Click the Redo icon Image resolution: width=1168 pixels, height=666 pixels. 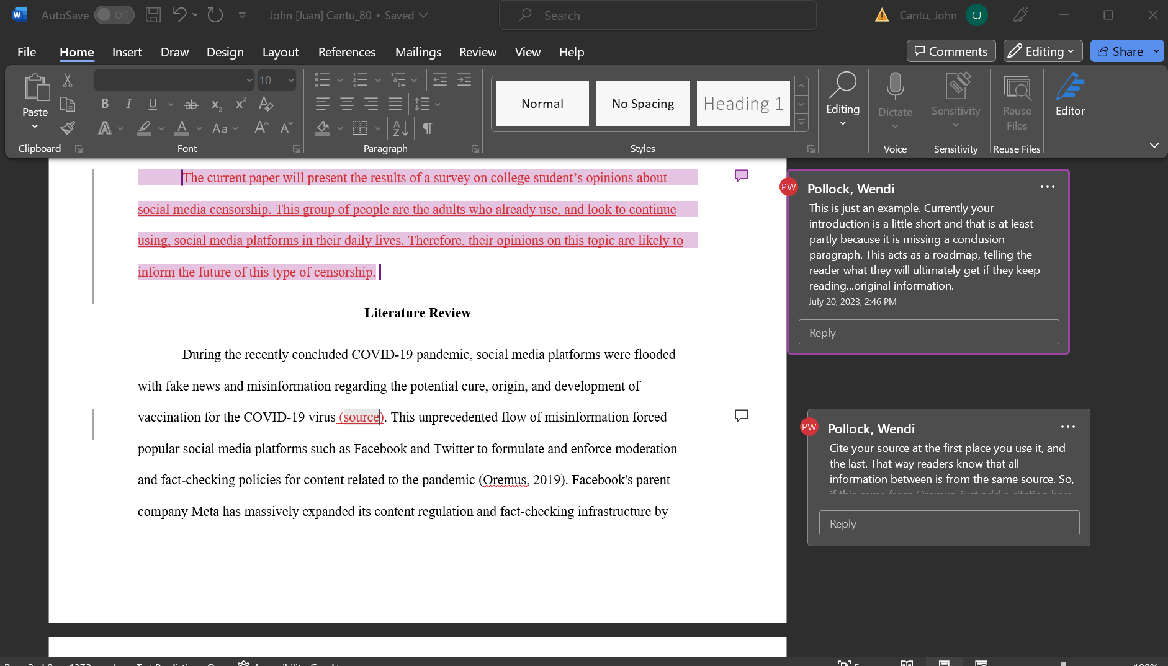pyautogui.click(x=215, y=15)
